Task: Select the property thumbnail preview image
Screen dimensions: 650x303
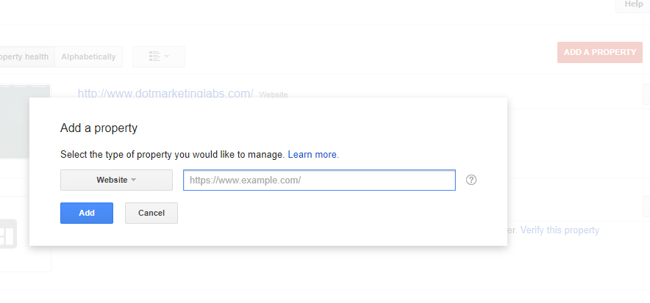Action: [25, 121]
